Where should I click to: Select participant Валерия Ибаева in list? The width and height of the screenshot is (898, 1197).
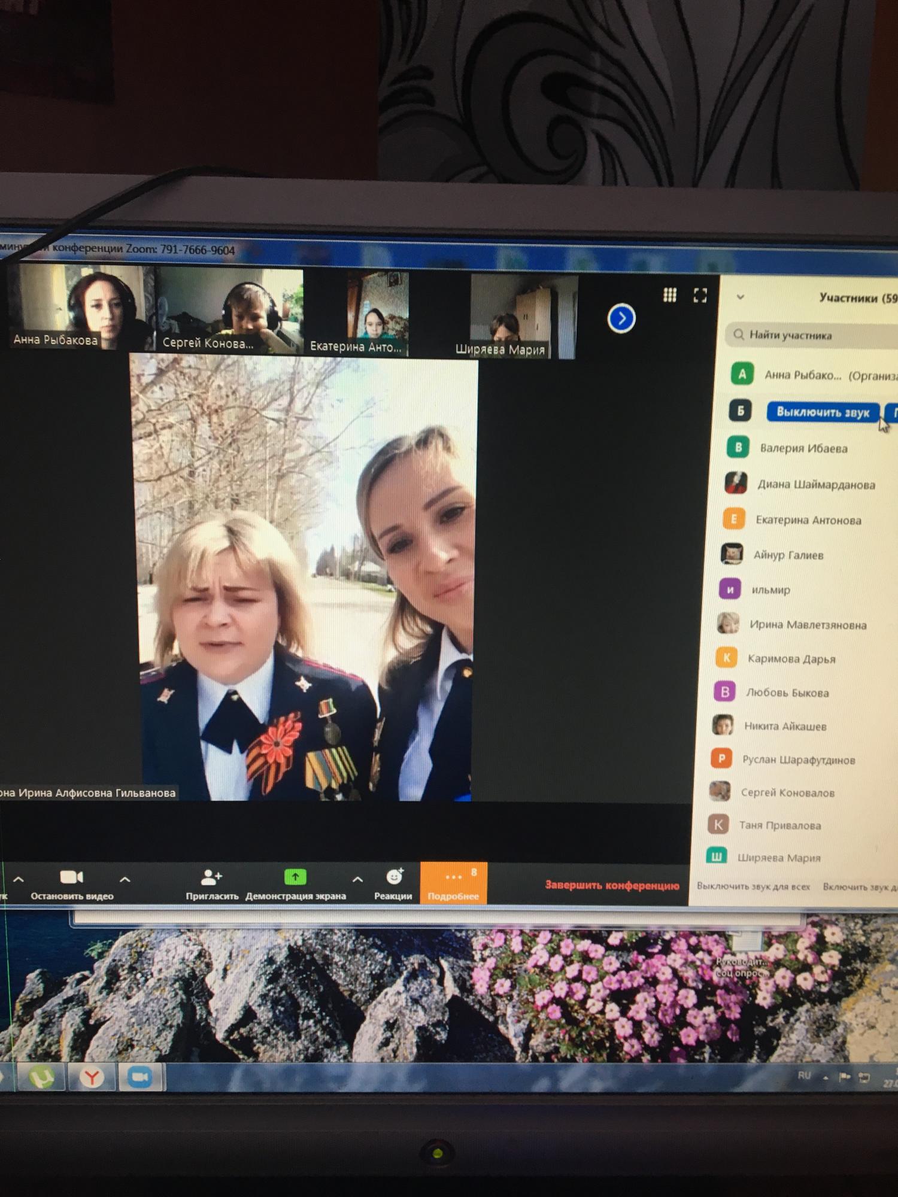803,448
